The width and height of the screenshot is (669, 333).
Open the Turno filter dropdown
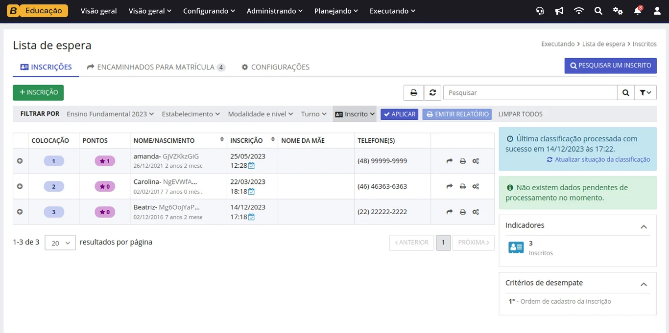[314, 114]
